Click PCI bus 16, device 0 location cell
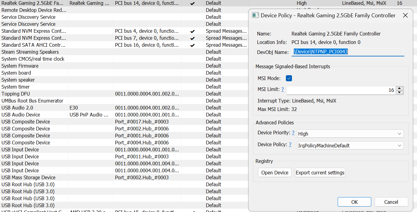This screenshot has width=417, height=212. click(147, 45)
